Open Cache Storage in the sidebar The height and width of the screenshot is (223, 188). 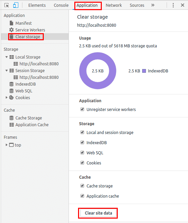point(29,118)
